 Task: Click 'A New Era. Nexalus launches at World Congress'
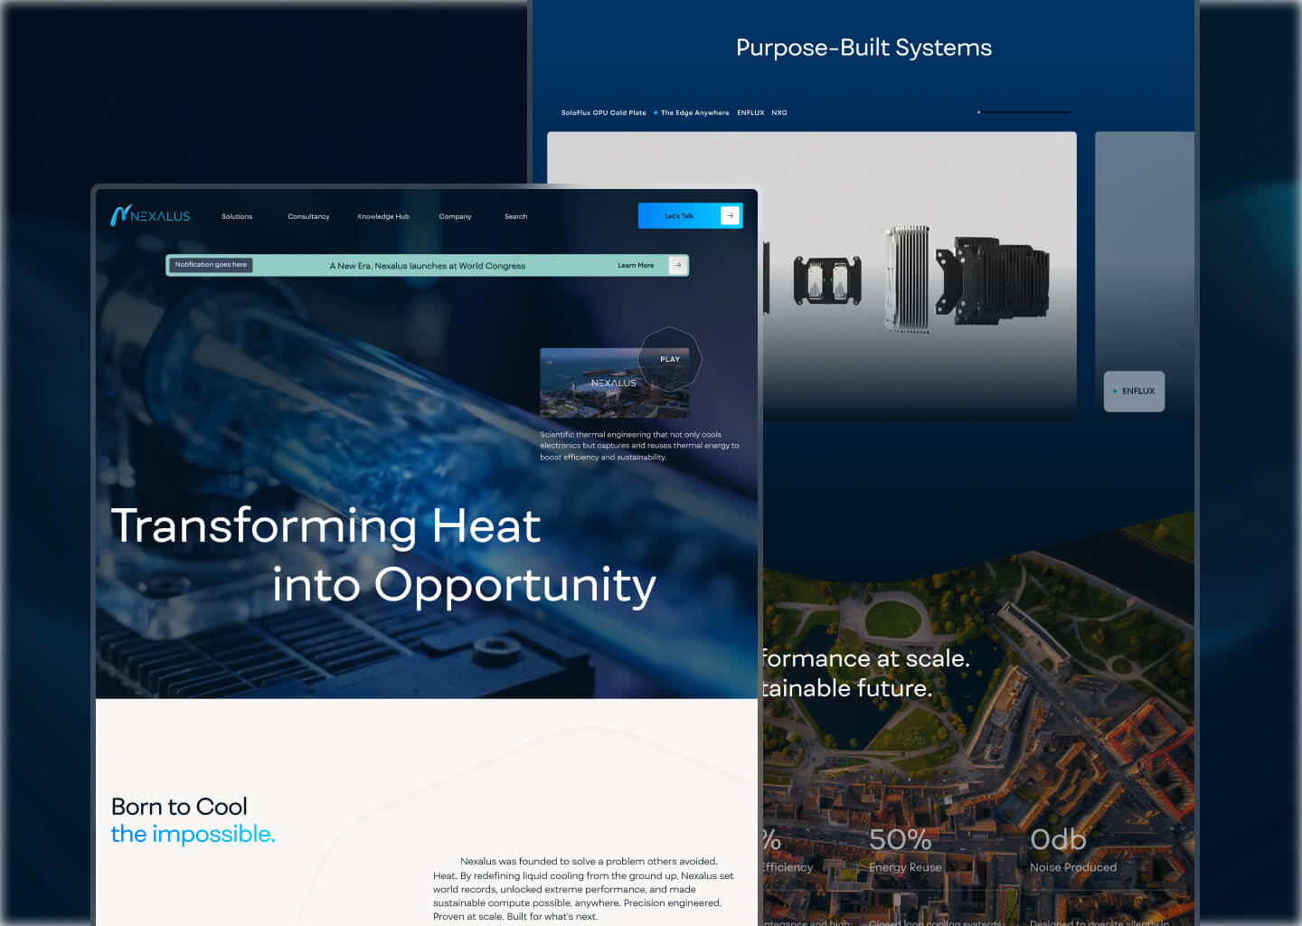point(427,266)
